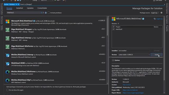
Task: Select the Diga.WebView2.WinForms package name
Action: point(22,46)
